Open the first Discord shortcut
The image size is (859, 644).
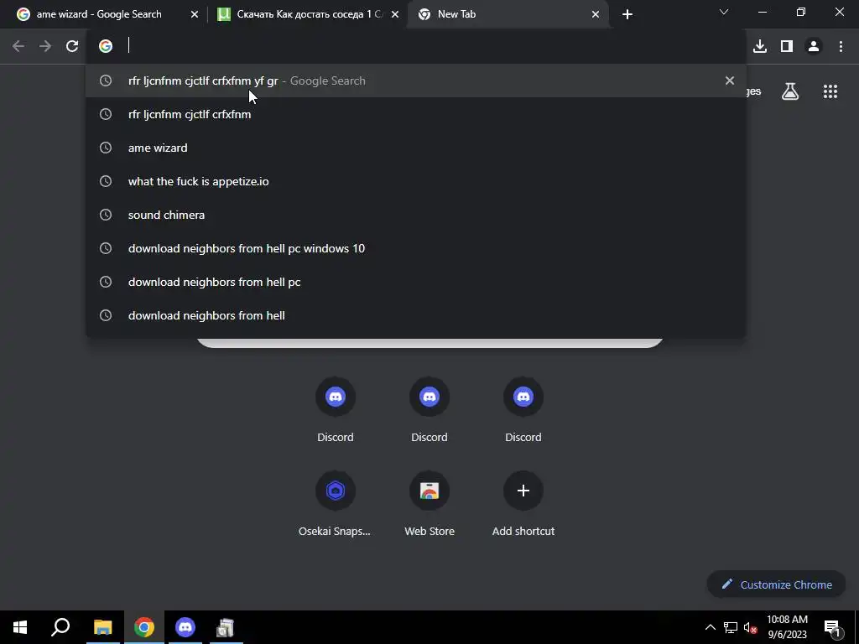336,409
